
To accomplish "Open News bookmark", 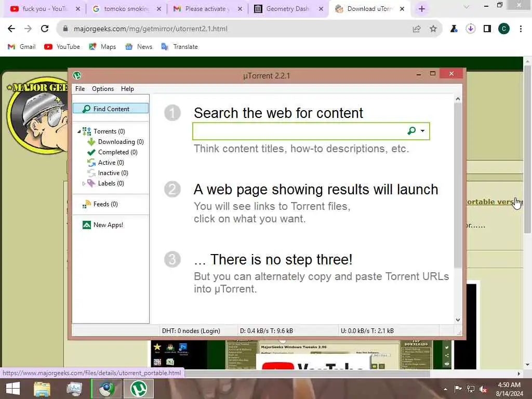I will (x=139, y=47).
